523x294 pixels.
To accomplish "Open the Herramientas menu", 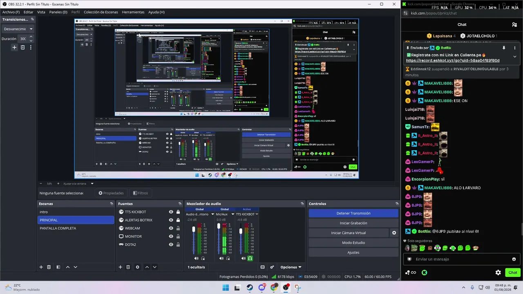I will tap(133, 12).
